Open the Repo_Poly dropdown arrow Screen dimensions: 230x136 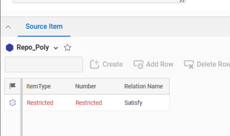click(56, 48)
